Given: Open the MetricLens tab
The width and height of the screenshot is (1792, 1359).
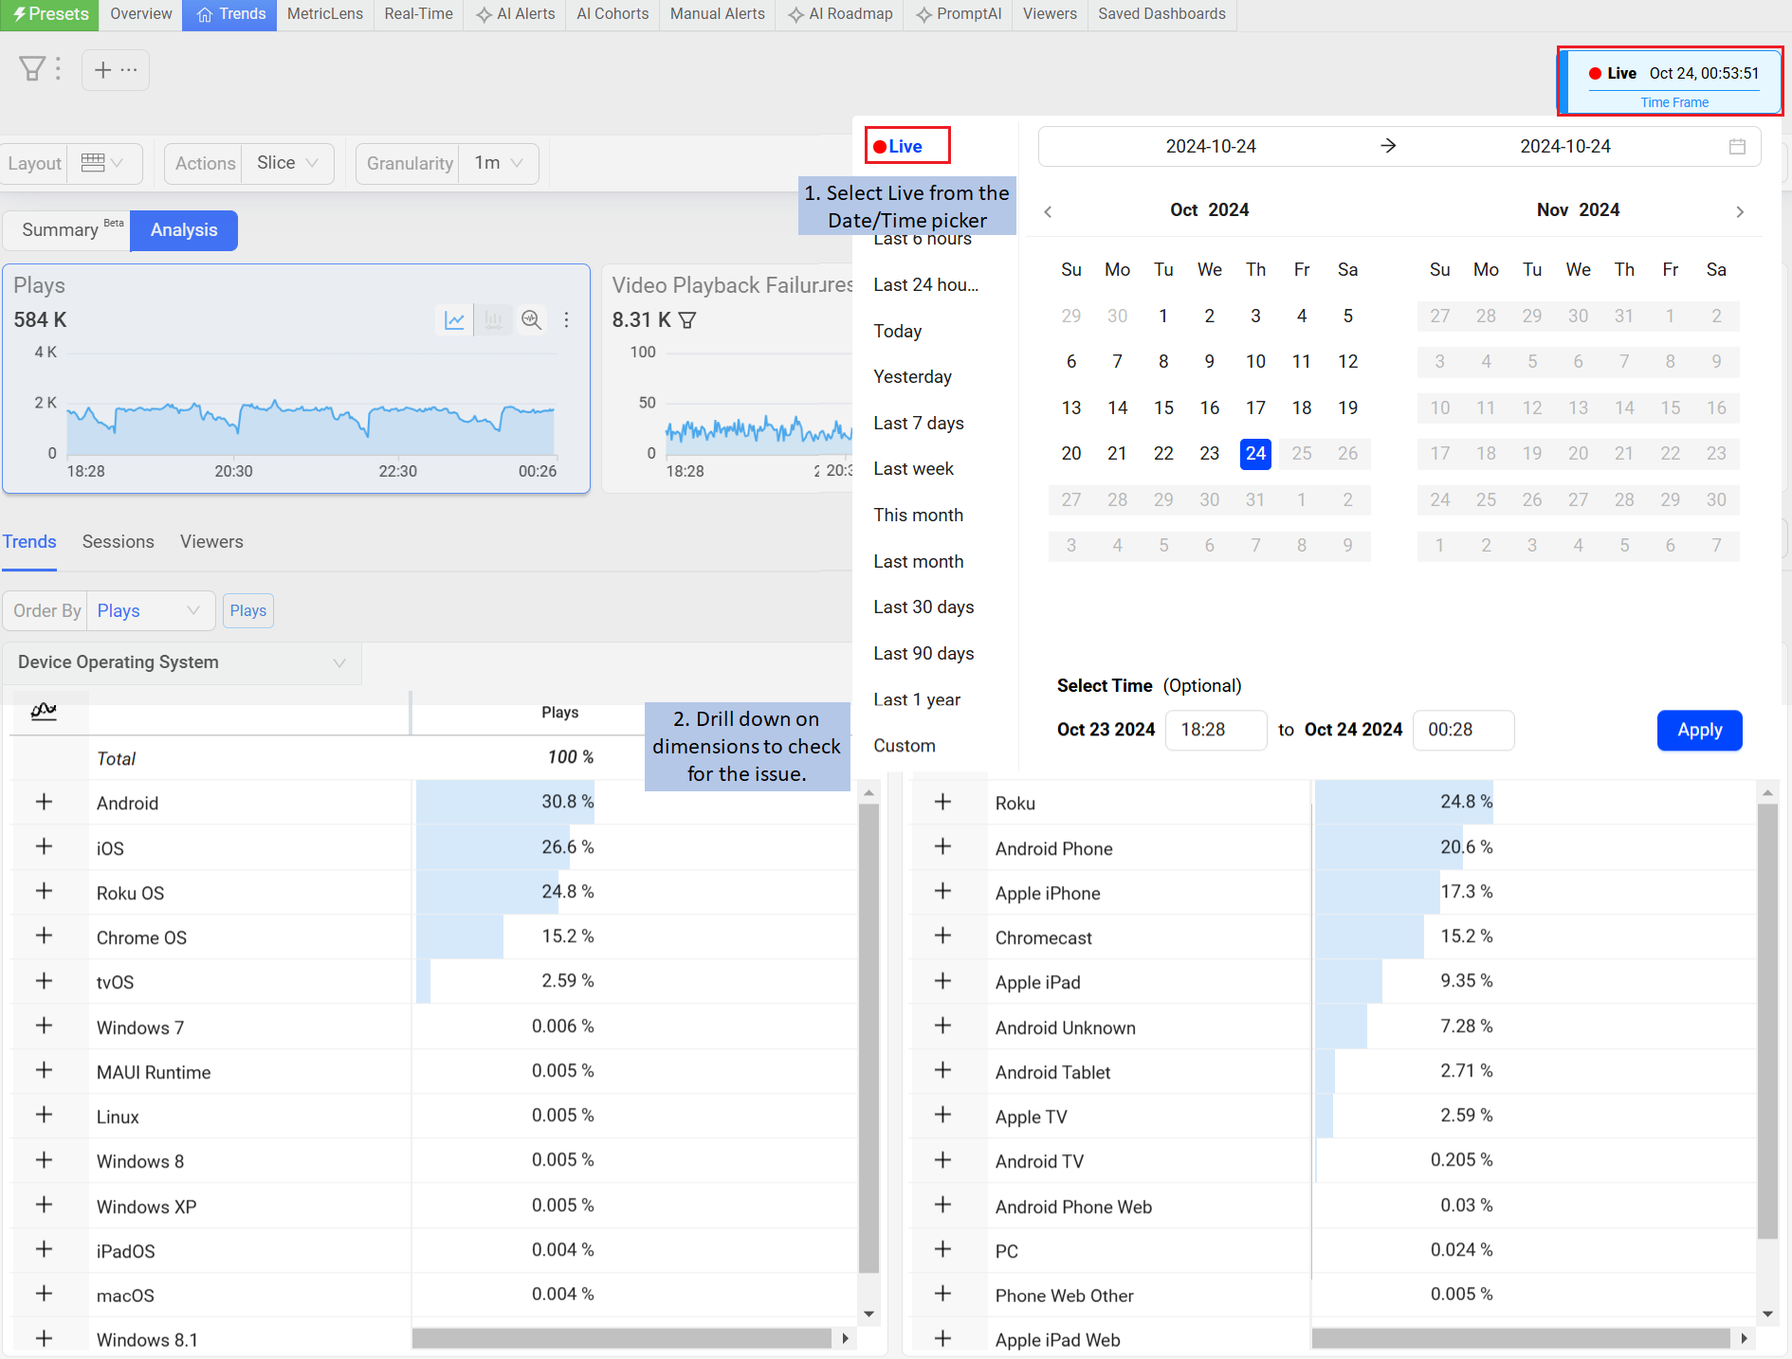Looking at the screenshot, I should [324, 14].
